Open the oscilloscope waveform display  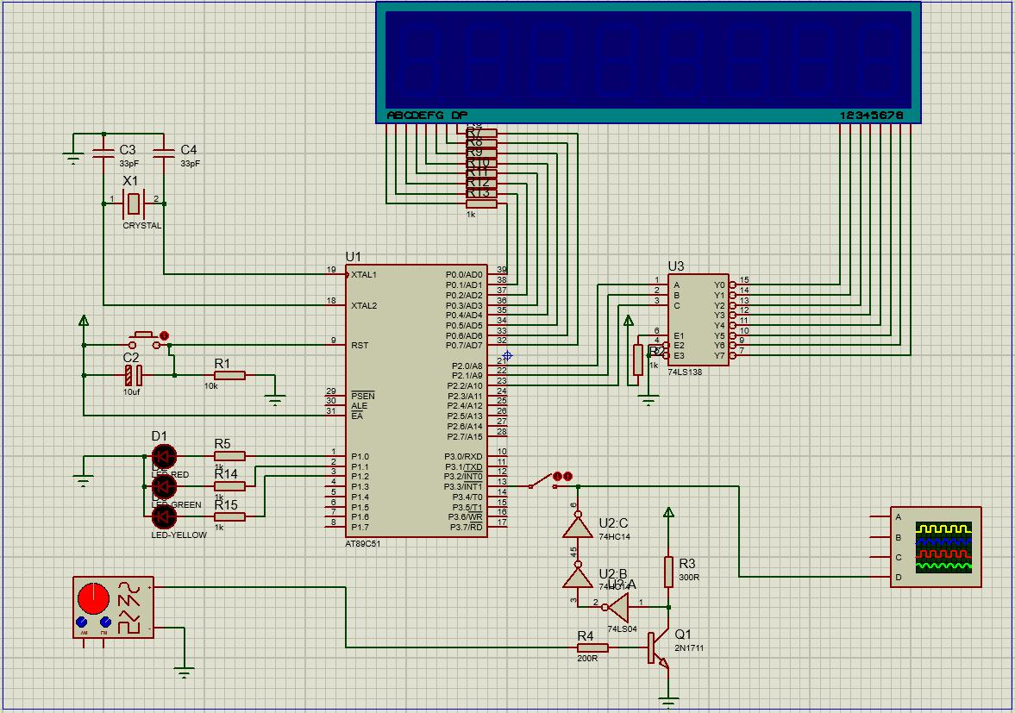943,547
